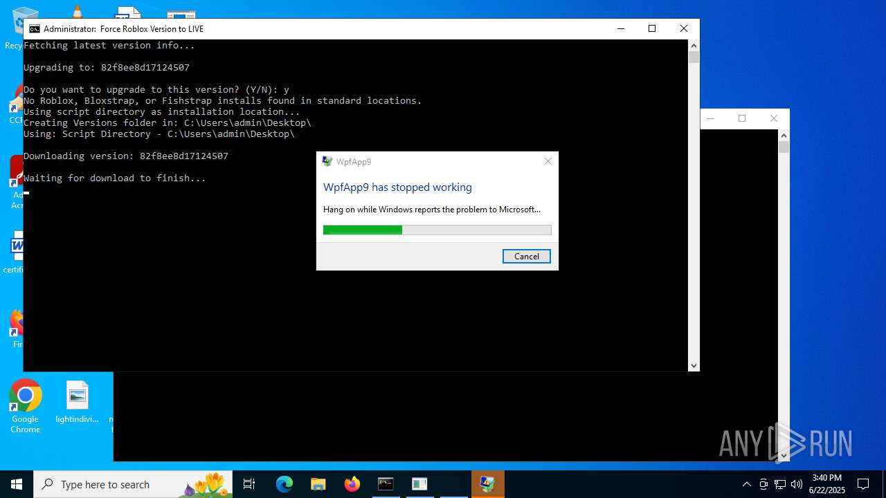Click the safely remove hardware tray icon
The height and width of the screenshot is (498, 886).
763,484
